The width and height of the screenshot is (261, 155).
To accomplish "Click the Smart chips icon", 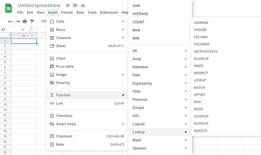I will tap(52, 124).
